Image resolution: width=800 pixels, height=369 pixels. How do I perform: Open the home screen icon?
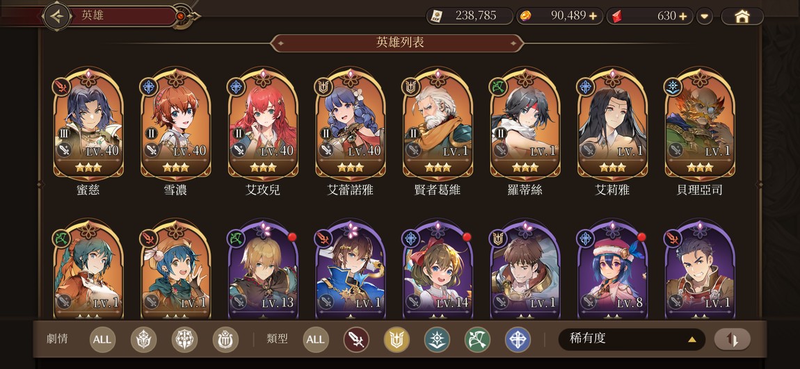point(742,16)
